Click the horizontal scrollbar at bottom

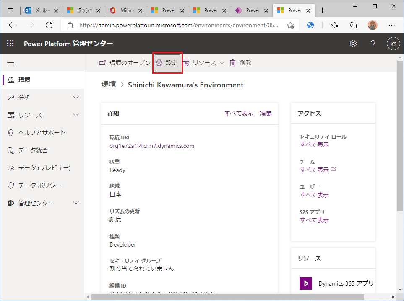(227, 297)
